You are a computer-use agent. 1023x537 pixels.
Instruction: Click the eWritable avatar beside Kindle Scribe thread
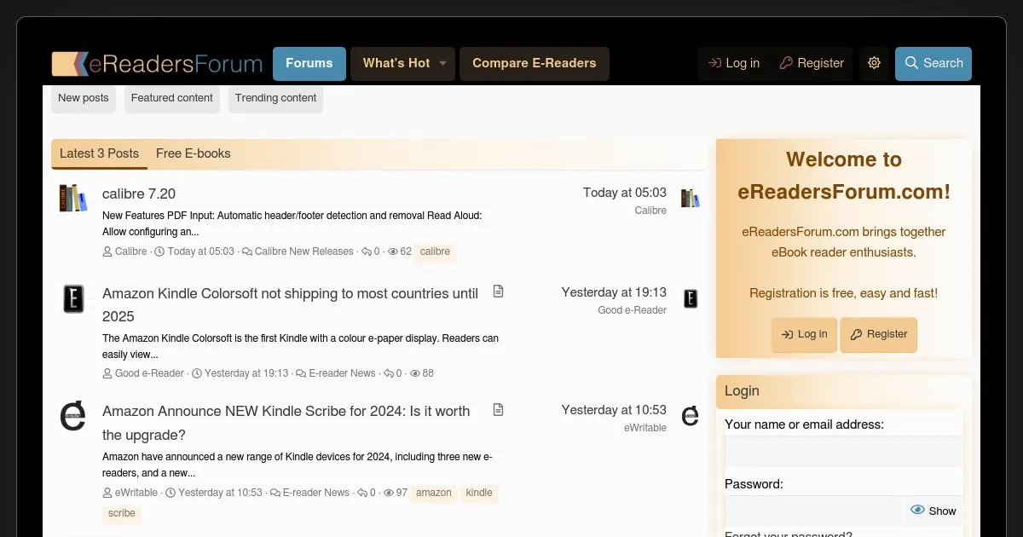coord(73,416)
